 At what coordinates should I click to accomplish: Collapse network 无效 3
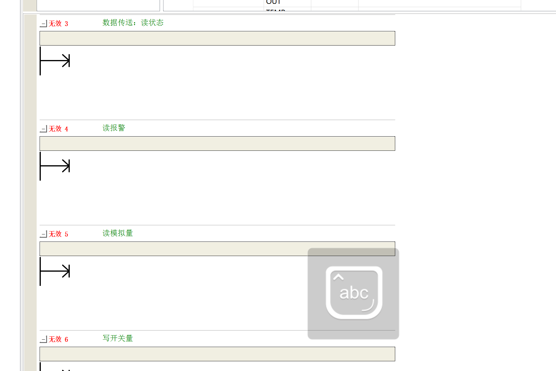[43, 23]
